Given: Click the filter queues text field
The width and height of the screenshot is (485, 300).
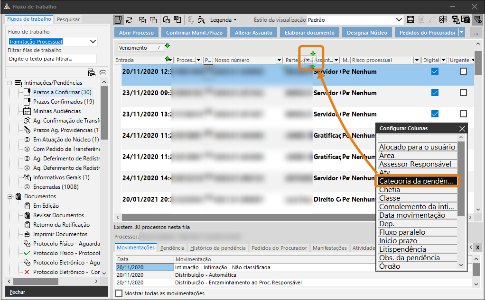Looking at the screenshot, I should (x=52, y=59).
